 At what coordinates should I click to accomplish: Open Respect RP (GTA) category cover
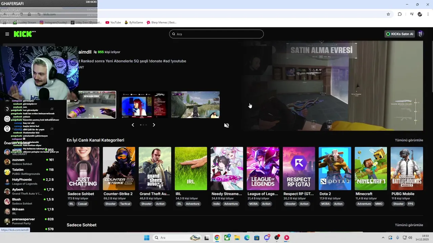point(299,168)
